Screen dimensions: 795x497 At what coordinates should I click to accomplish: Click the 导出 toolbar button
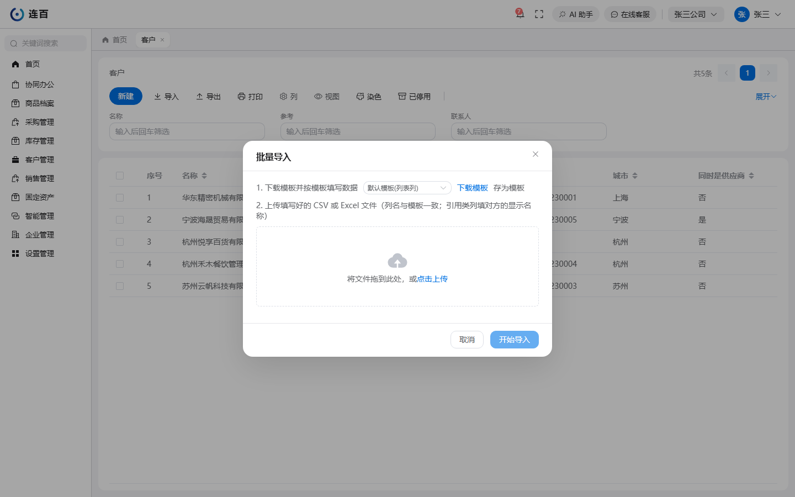[208, 97]
